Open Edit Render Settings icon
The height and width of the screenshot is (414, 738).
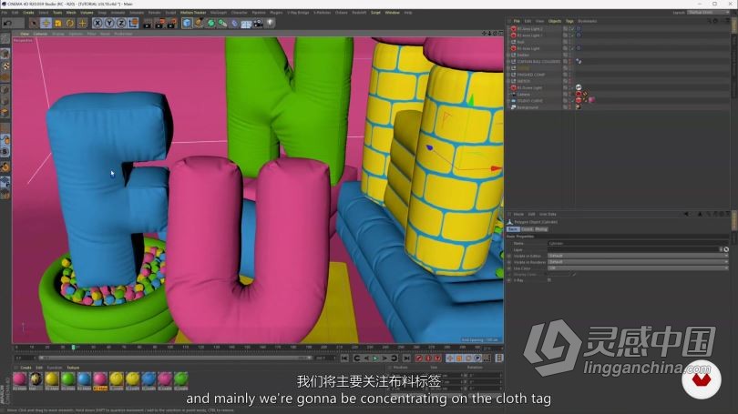[171, 23]
